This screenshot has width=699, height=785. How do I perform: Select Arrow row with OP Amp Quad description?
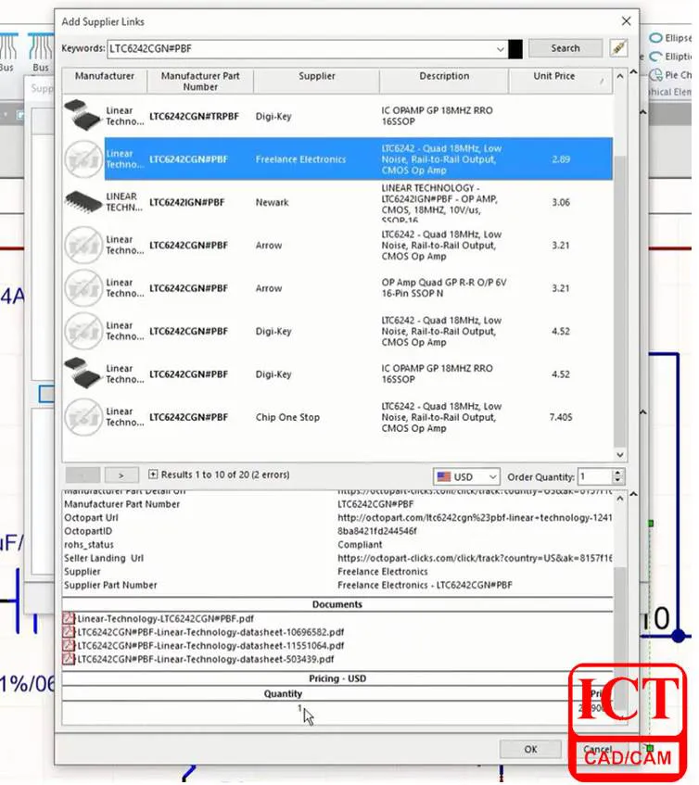click(x=337, y=288)
